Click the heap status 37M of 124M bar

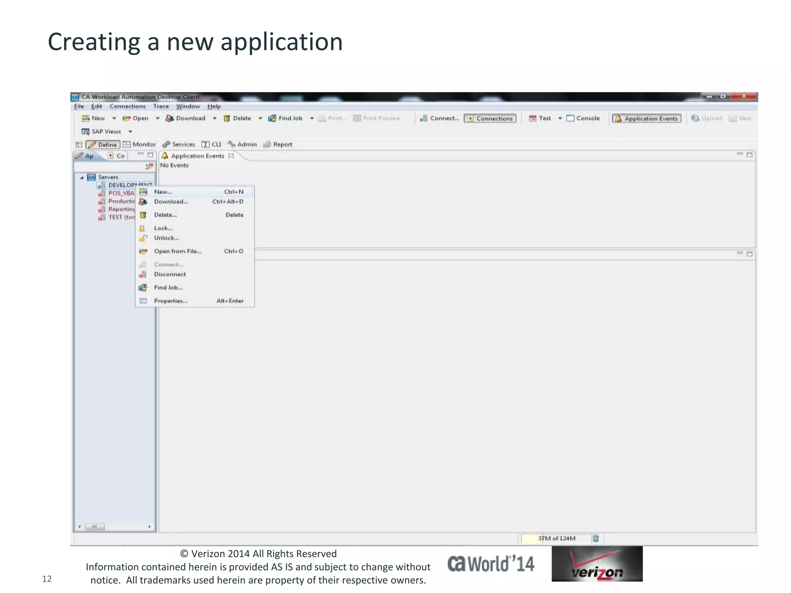pos(556,538)
